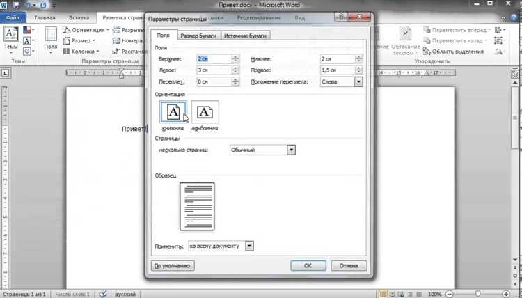Screen dimensions: 522x298
Task: Open the Вид ribbon tab
Action: [299, 17]
